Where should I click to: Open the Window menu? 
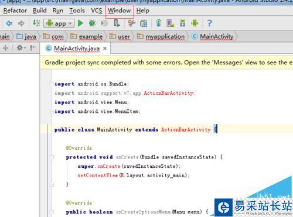120,11
